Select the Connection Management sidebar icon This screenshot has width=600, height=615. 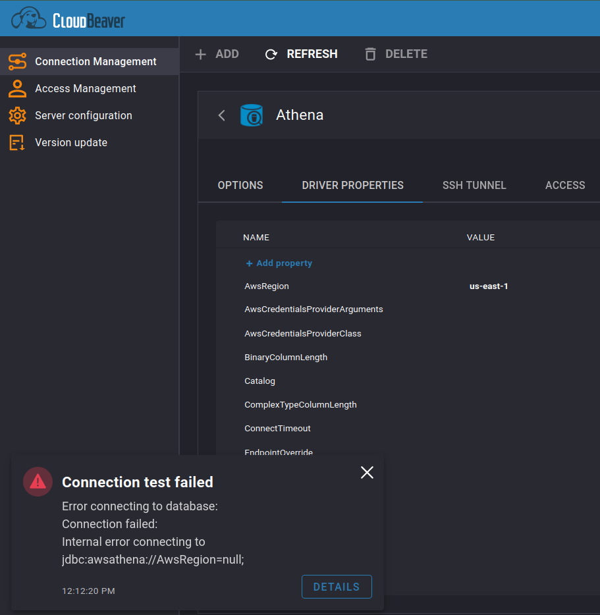(18, 61)
